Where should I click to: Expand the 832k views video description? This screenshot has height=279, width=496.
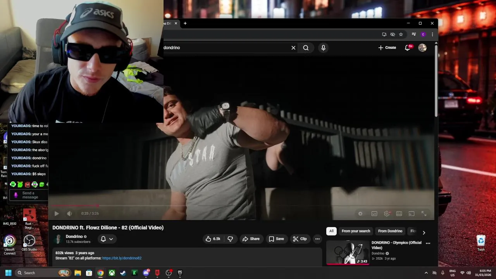click(187, 257)
